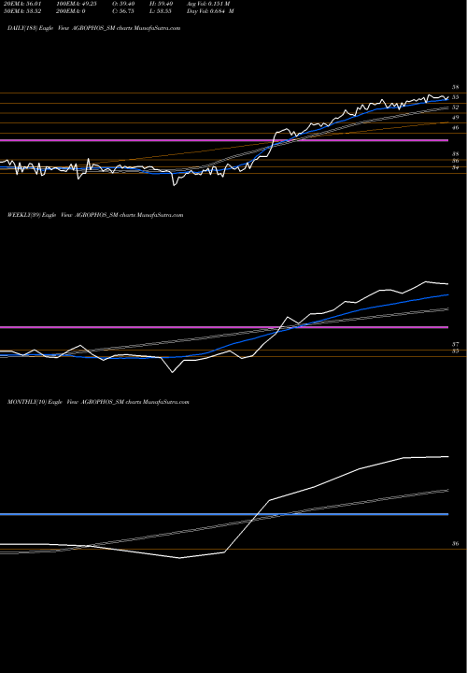The width and height of the screenshot is (467, 673).
Task: Click the price label on monthly chart axis
Action: click(455, 544)
